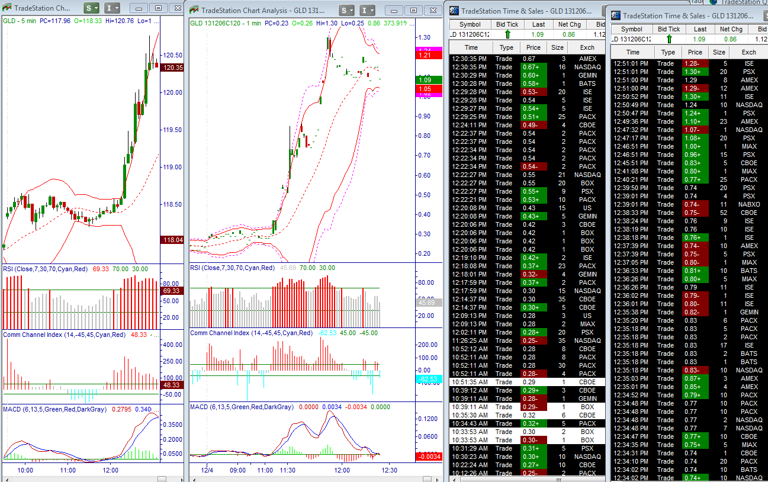Click the chart icon in 1 min Chart Analysis title bar
This screenshot has height=482, width=768.
tap(194, 11)
